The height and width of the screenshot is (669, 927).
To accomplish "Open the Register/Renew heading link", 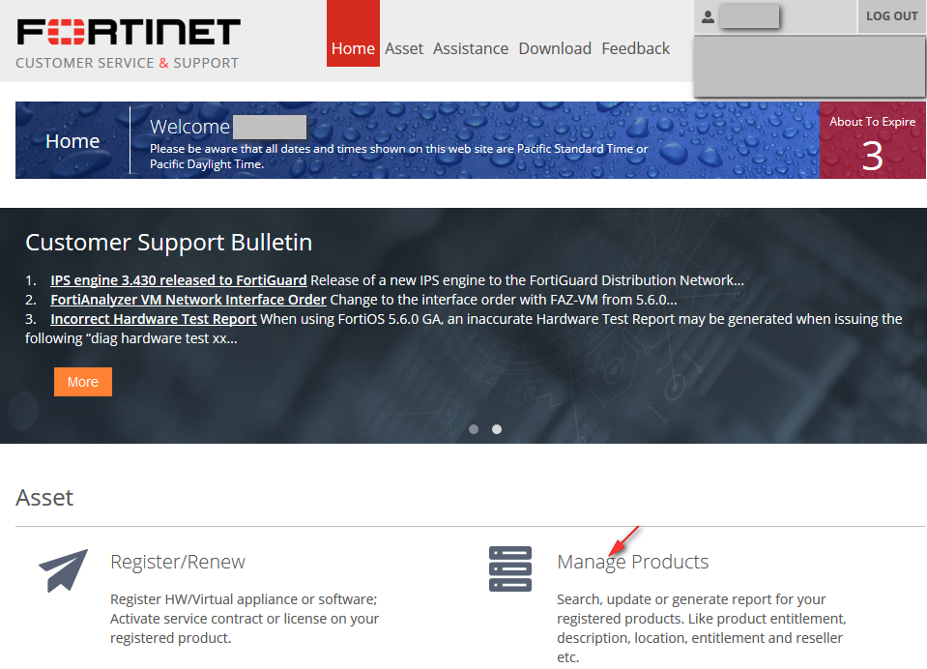I will point(177,562).
